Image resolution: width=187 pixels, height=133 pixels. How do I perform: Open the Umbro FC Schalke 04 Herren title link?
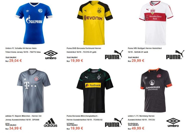tap(23, 50)
